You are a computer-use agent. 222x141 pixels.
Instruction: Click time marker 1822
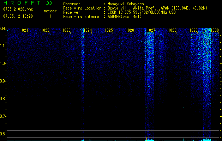(x=45, y=30)
